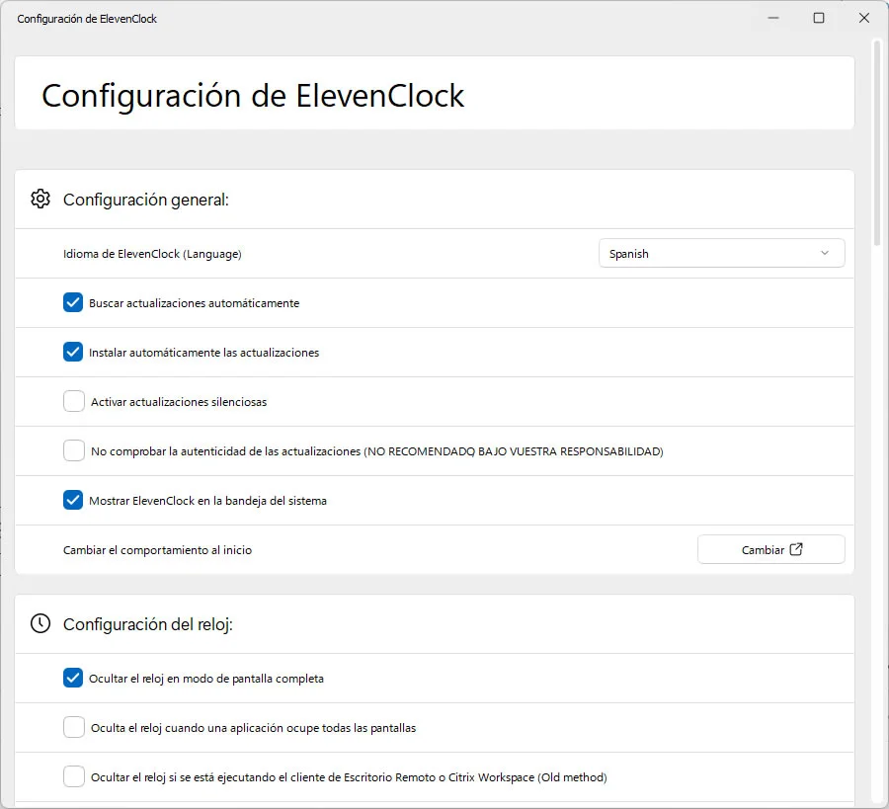889x809 pixels.
Task: Click the external link icon in the Cambiar button
Action: point(796,549)
